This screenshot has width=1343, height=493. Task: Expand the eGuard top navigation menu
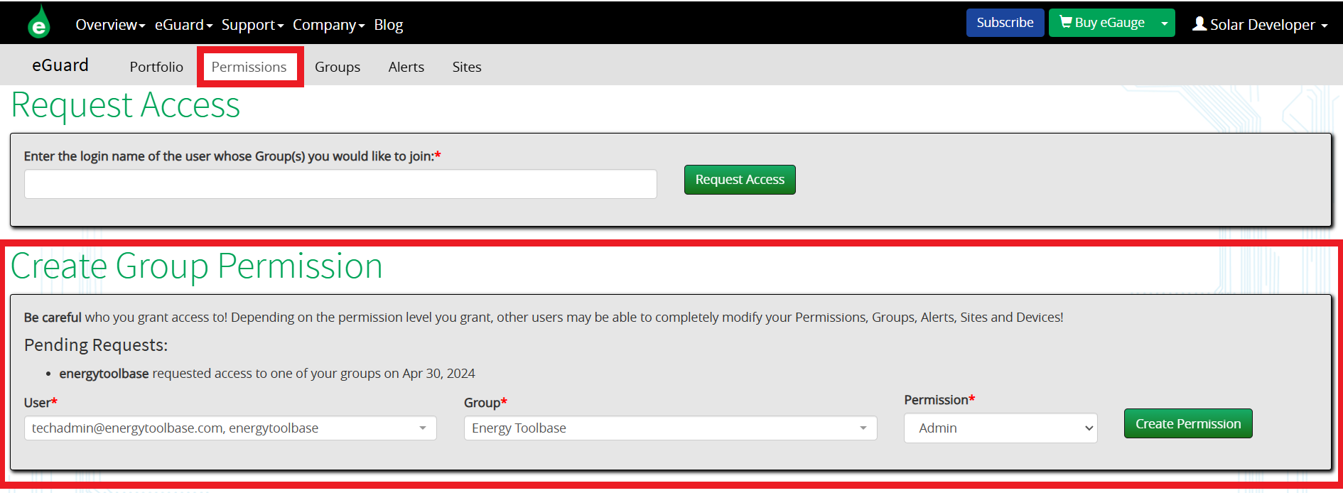click(x=183, y=25)
